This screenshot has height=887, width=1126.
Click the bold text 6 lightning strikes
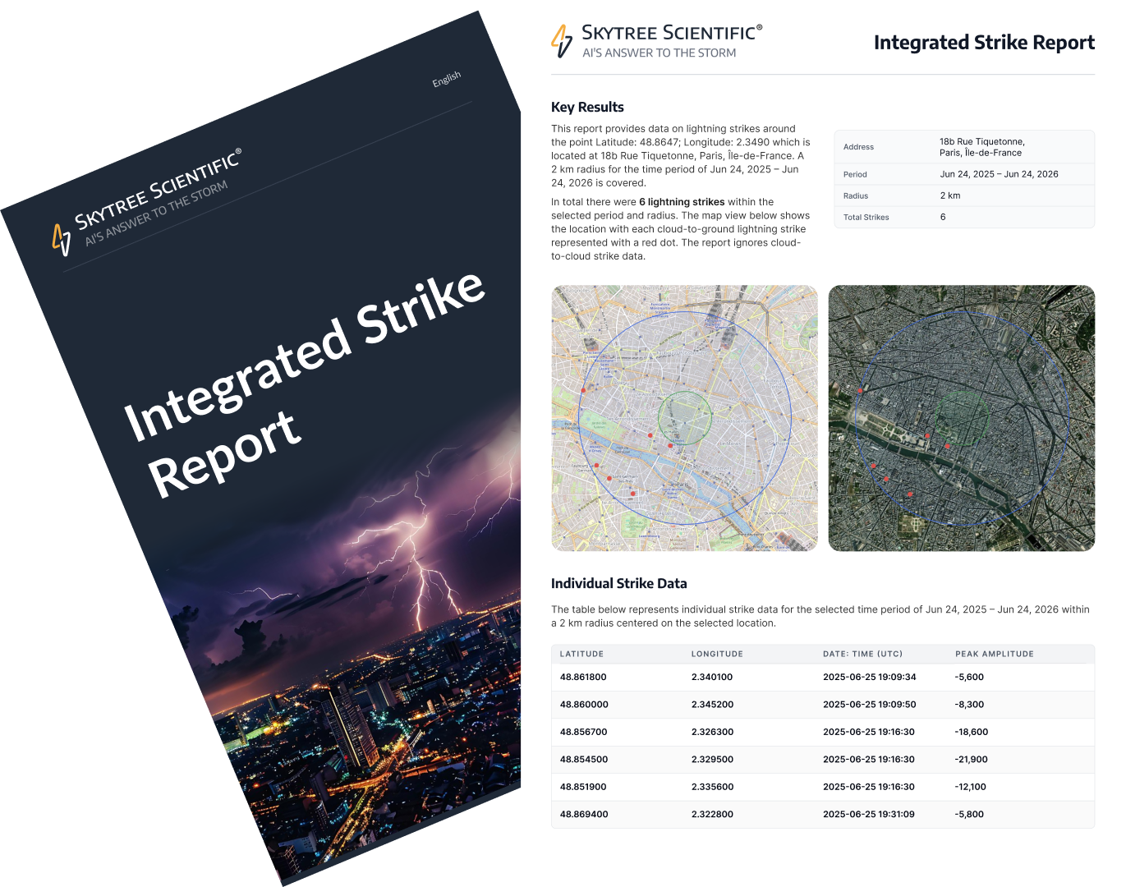point(682,202)
